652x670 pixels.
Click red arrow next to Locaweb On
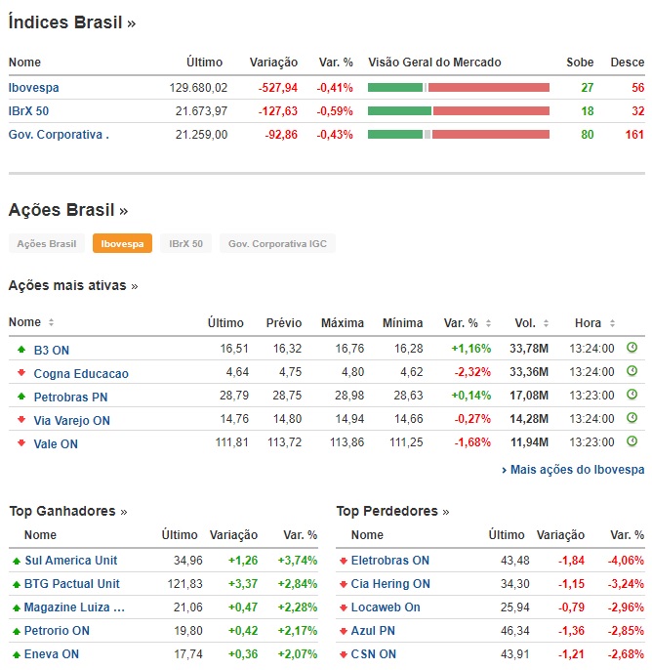point(344,608)
